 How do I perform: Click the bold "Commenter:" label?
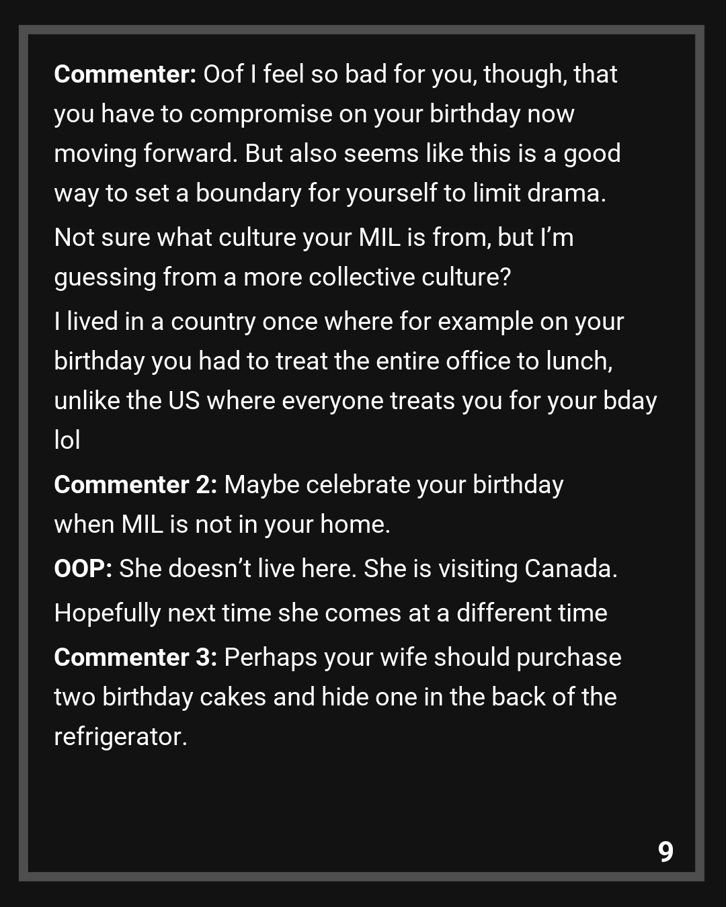pos(124,75)
